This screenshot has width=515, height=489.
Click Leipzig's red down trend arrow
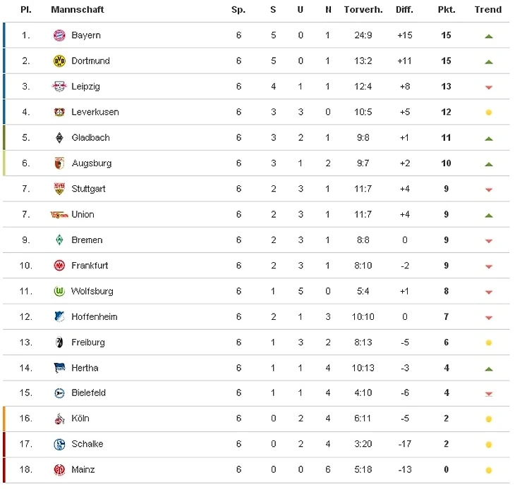(488, 87)
